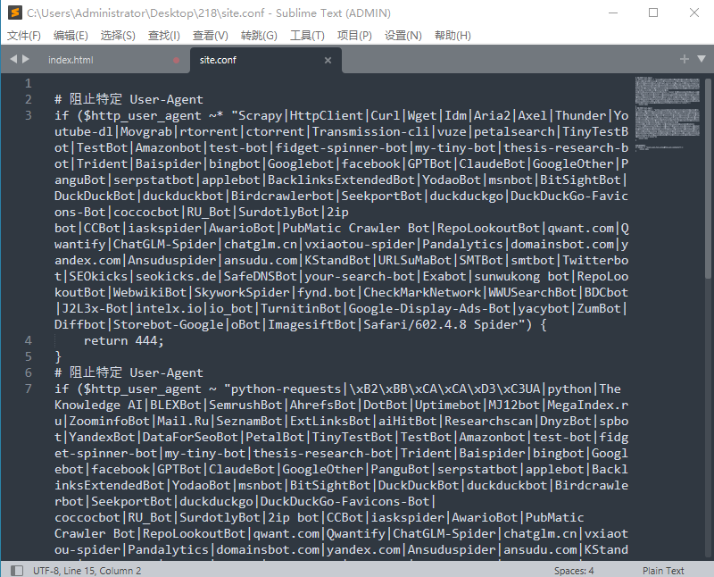Change syntax from Plain Text
Screen dimensions: 714x577
click(663, 571)
